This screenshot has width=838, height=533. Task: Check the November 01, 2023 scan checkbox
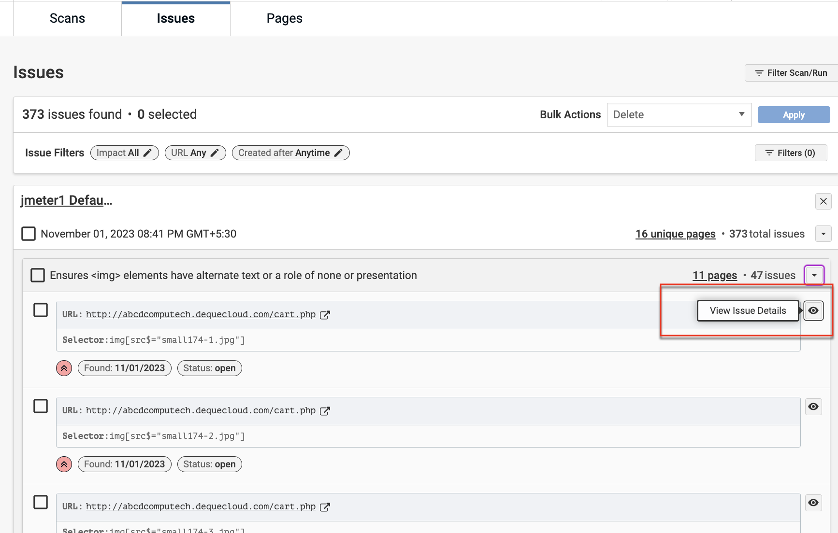coord(29,234)
